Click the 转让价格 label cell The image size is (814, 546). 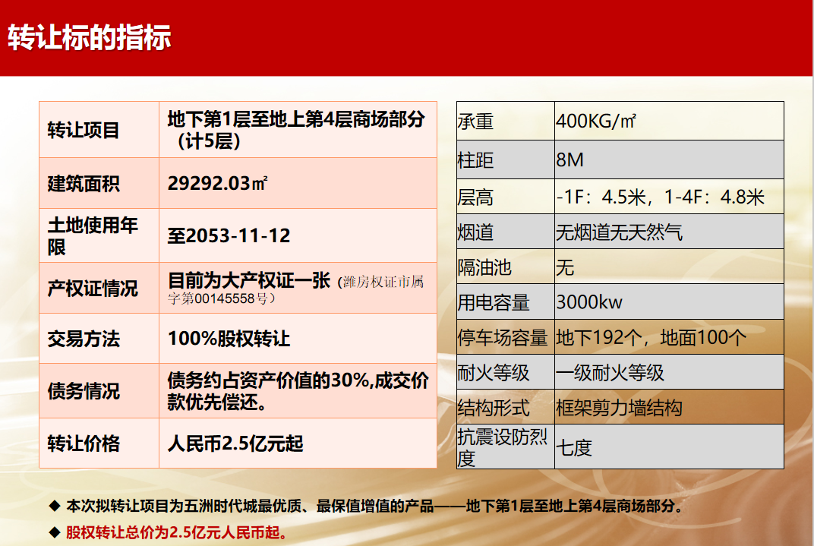[99, 443]
